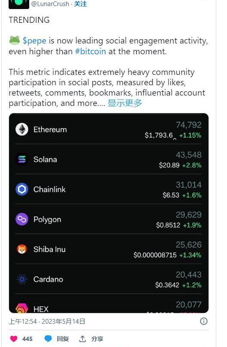Click the HEX coin logo
This screenshot has width=227, height=347.
tap(22, 308)
